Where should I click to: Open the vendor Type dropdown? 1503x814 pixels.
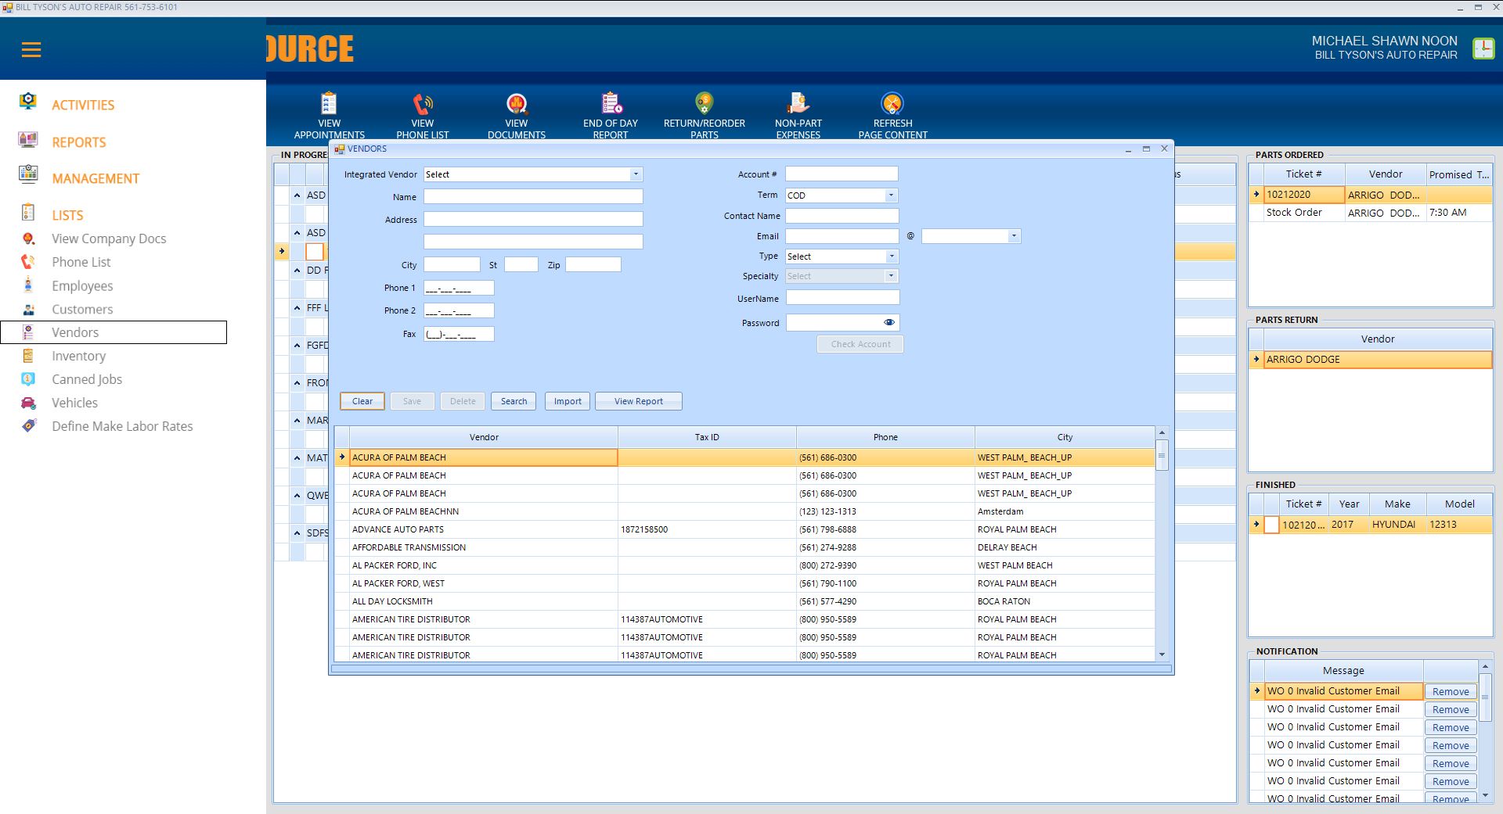[x=890, y=256]
